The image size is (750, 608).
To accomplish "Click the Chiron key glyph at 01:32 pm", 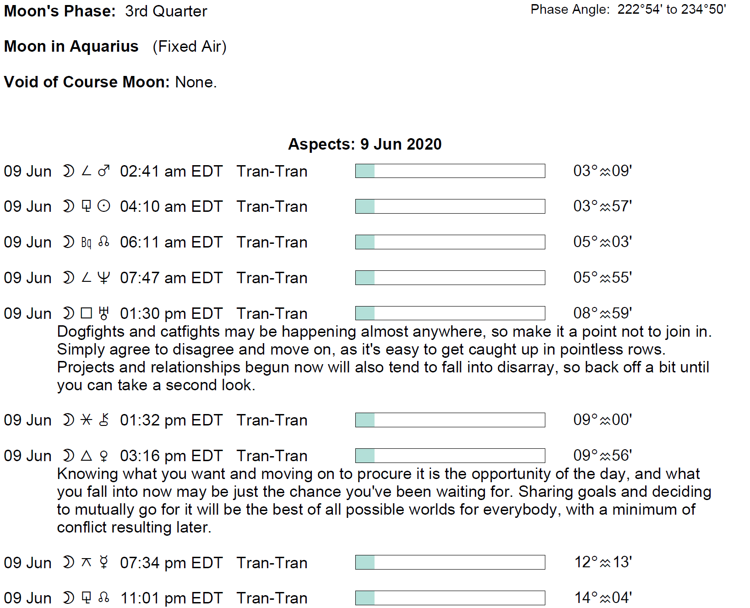I will (x=104, y=420).
